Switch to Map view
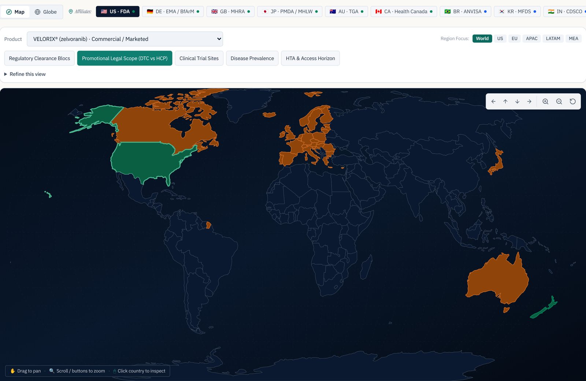This screenshot has width=586, height=381. click(15, 12)
